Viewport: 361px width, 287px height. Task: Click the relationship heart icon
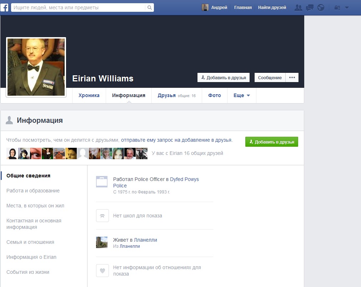(102, 271)
